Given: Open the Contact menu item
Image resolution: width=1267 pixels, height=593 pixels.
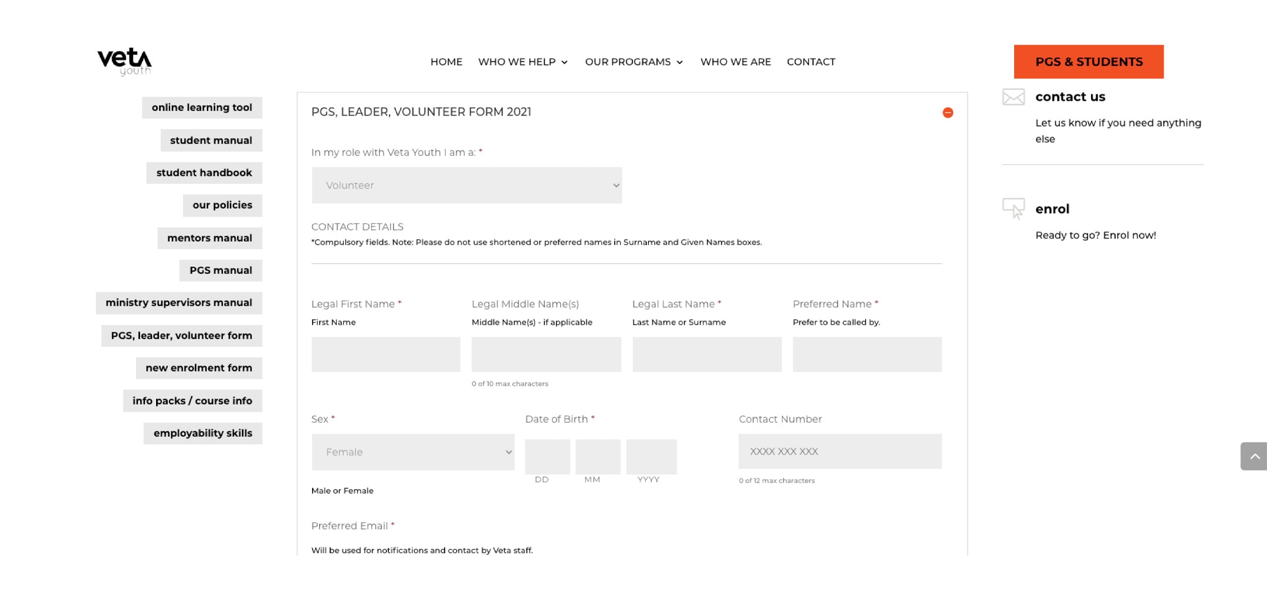Looking at the screenshot, I should tap(811, 62).
